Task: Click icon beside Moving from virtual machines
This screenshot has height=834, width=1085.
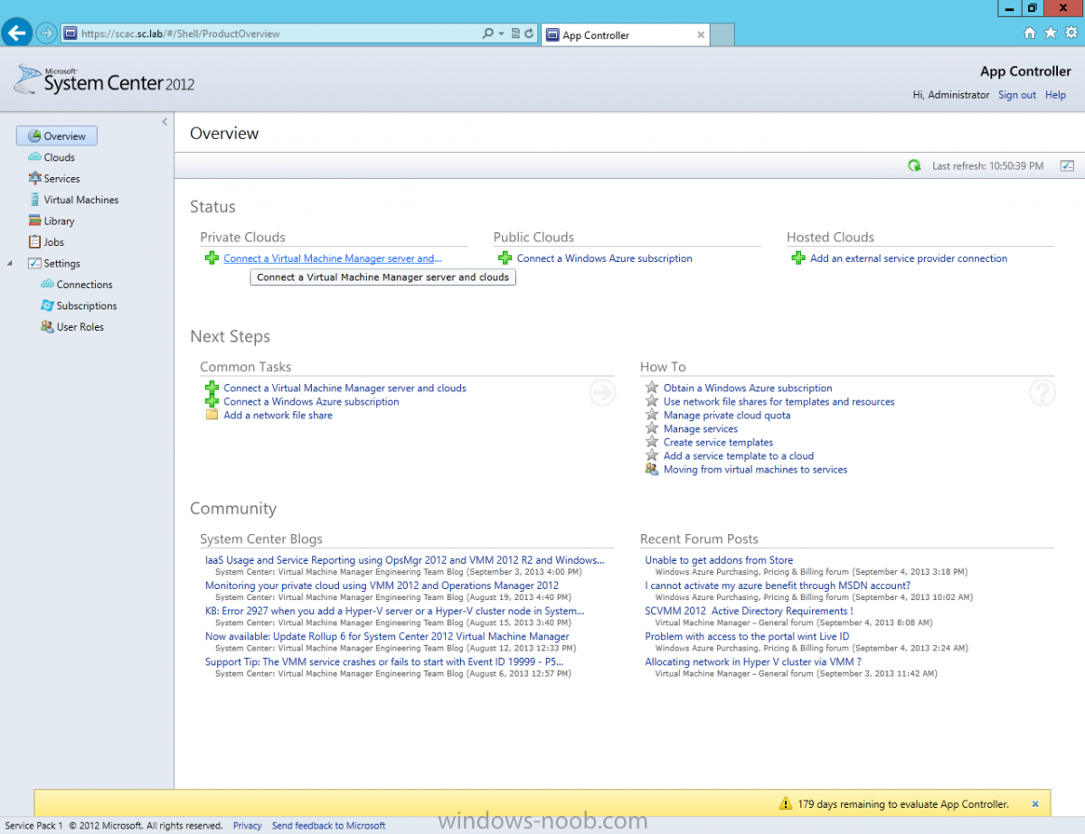Action: coord(652,469)
